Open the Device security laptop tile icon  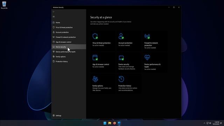coord(121,58)
